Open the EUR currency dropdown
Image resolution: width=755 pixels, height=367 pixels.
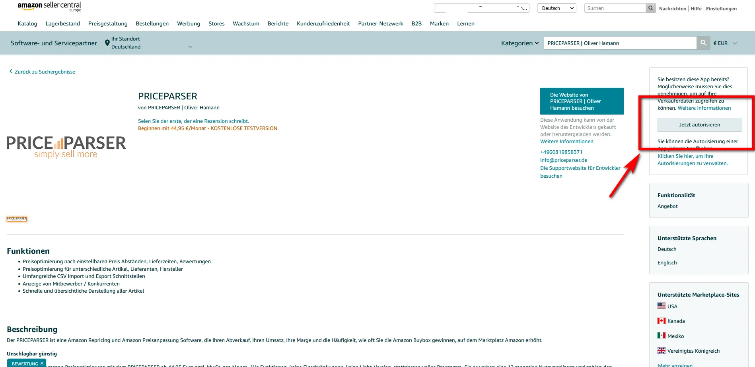pyautogui.click(x=725, y=43)
